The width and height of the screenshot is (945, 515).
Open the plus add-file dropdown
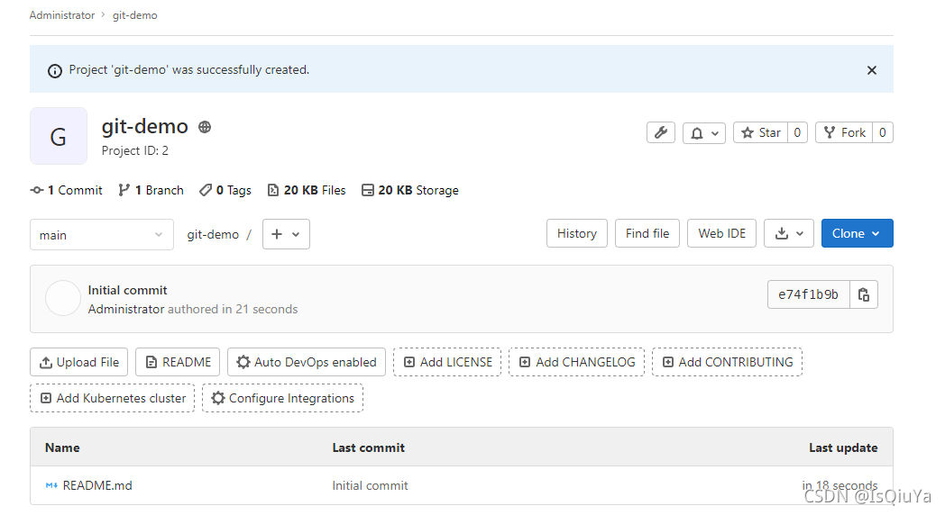286,234
